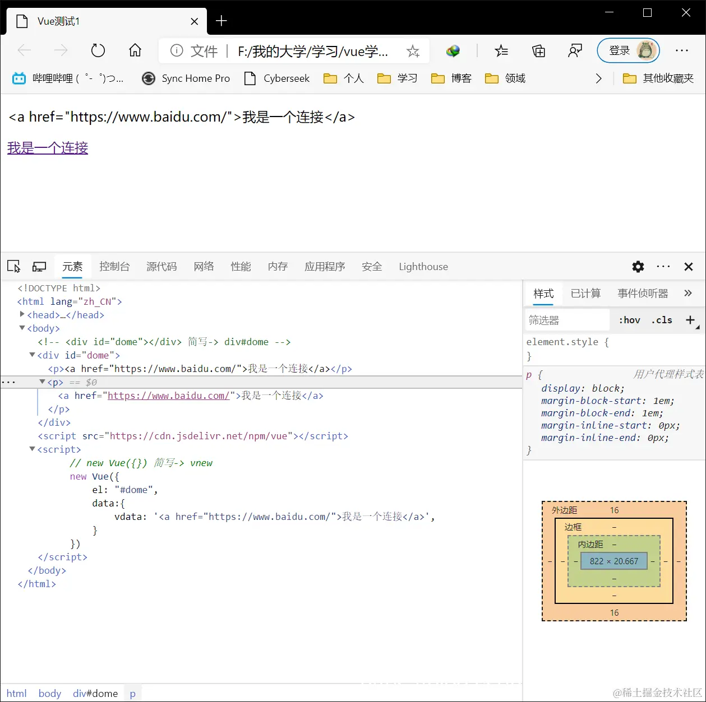
Task: Select the 样式 styles tab
Action: pos(543,293)
